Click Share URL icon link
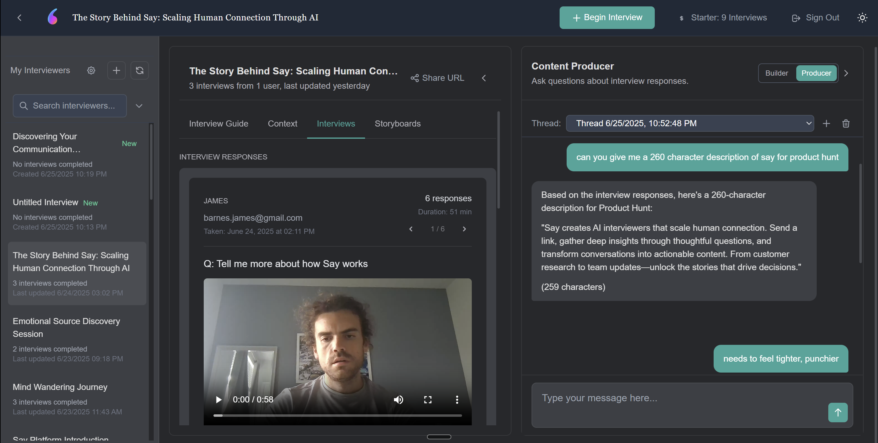Screen dimensions: 878x443 437,78
